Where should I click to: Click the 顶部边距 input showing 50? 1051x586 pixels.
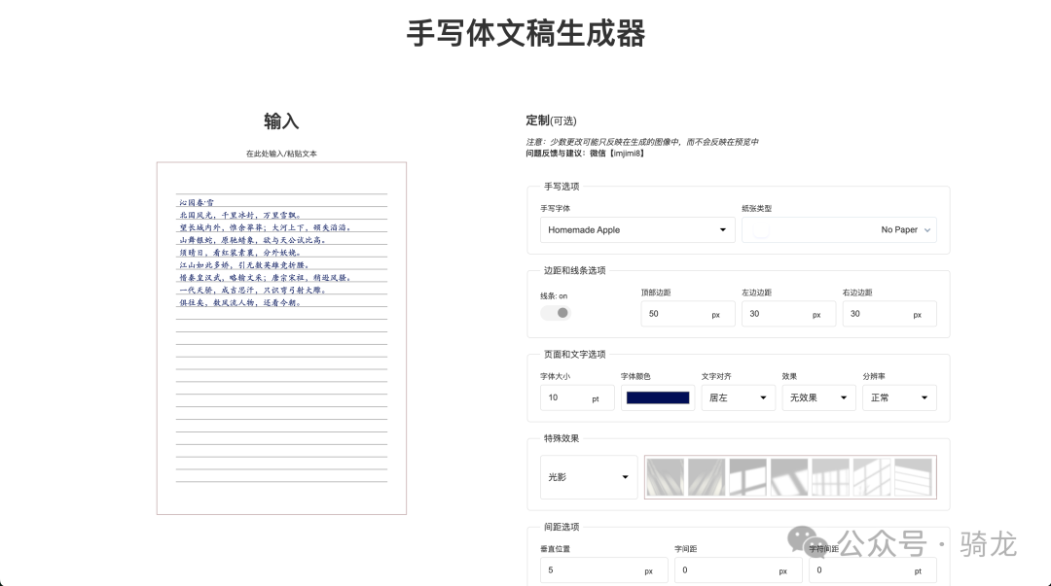tap(688, 314)
